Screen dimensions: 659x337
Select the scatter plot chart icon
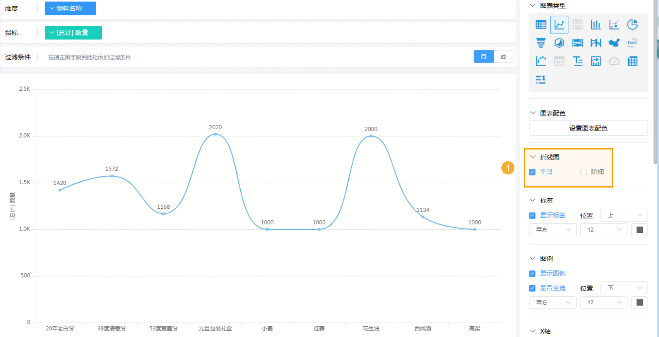tap(614, 25)
